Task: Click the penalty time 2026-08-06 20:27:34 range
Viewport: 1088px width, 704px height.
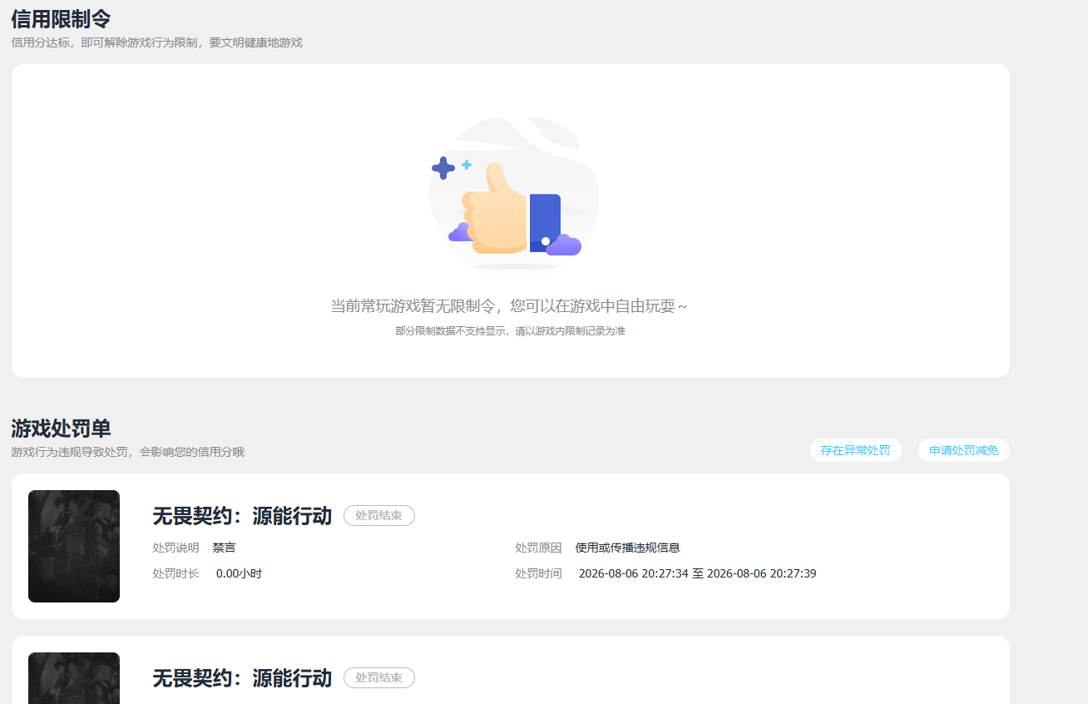Action: point(697,573)
